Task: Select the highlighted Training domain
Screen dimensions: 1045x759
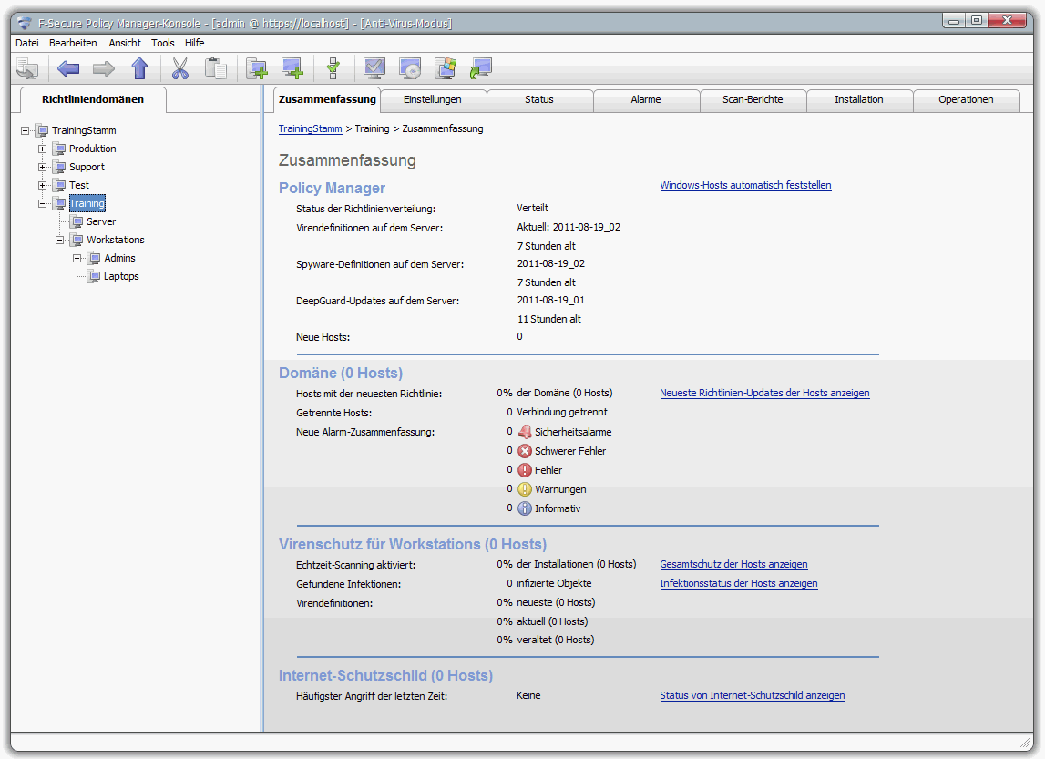Action: (87, 203)
